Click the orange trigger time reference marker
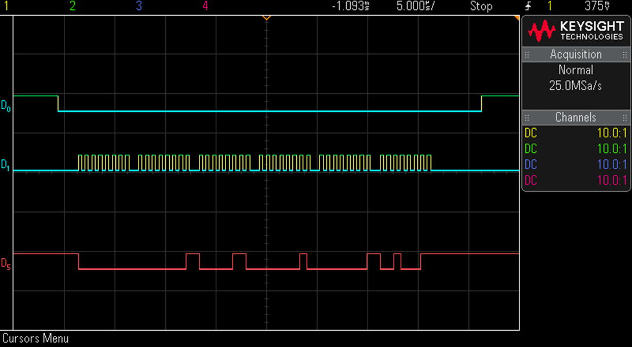The width and height of the screenshot is (632, 347). (x=266, y=18)
